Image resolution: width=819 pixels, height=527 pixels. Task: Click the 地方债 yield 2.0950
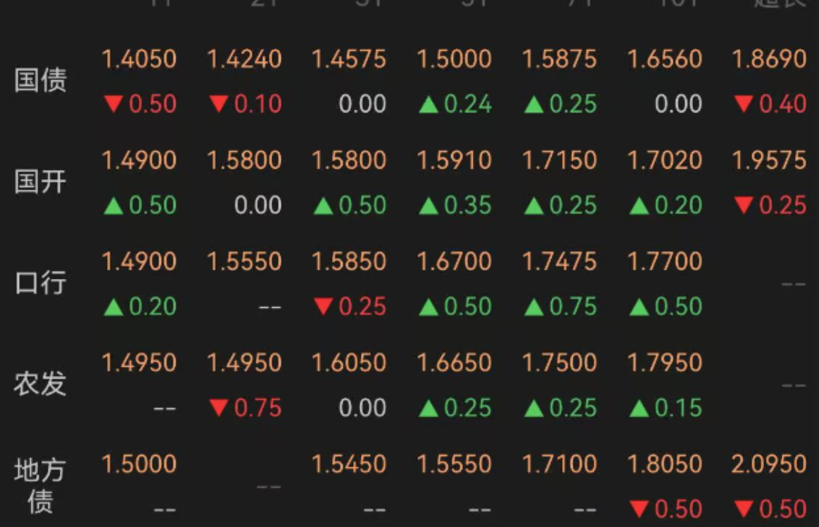point(769,464)
